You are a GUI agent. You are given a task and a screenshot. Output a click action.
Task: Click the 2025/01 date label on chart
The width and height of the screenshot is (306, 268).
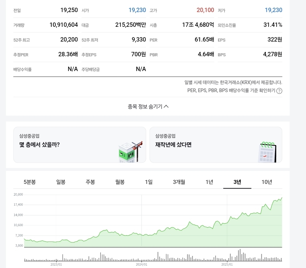(x=227, y=265)
